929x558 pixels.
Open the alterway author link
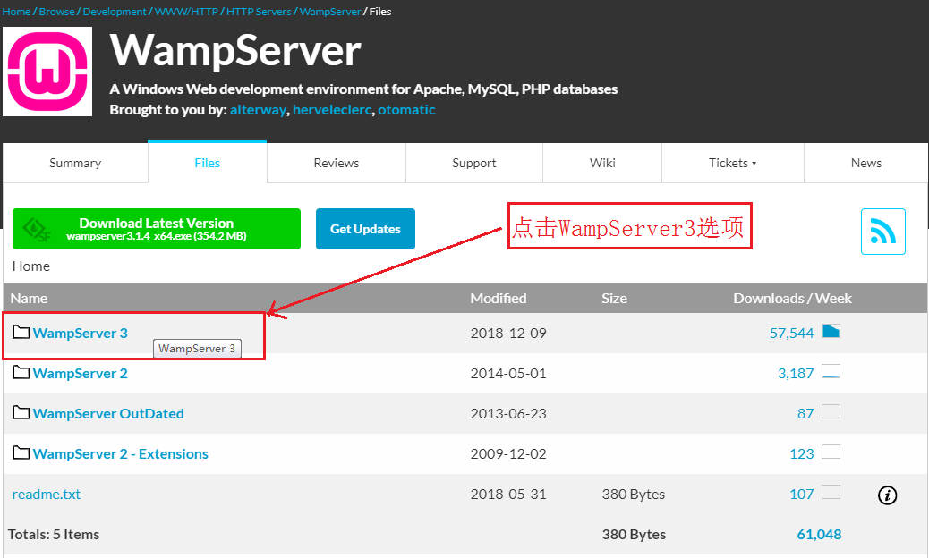(x=258, y=109)
